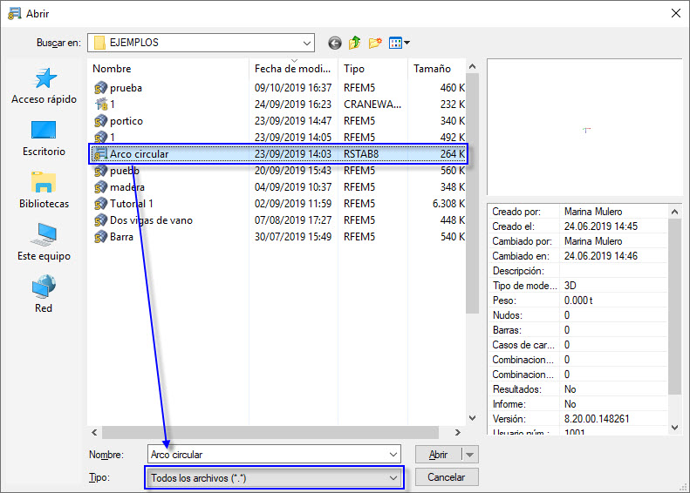Select the portico file icon

click(x=101, y=121)
